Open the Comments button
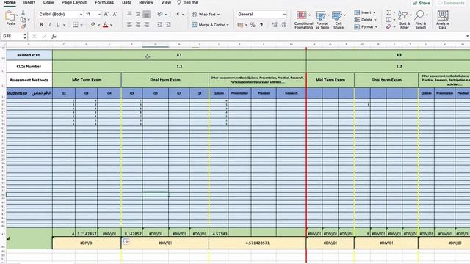This screenshot has width=470, height=264. tap(452, 3)
